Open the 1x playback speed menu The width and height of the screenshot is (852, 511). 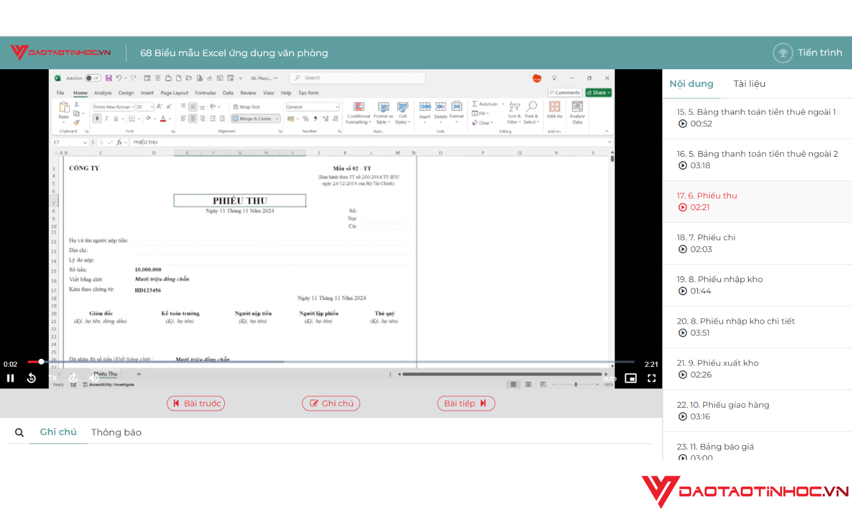point(53,378)
